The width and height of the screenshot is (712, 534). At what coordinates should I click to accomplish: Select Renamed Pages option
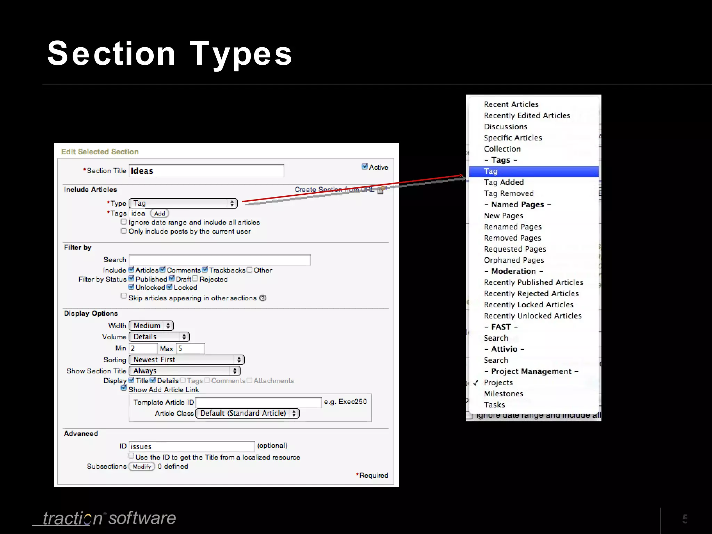coord(534,227)
